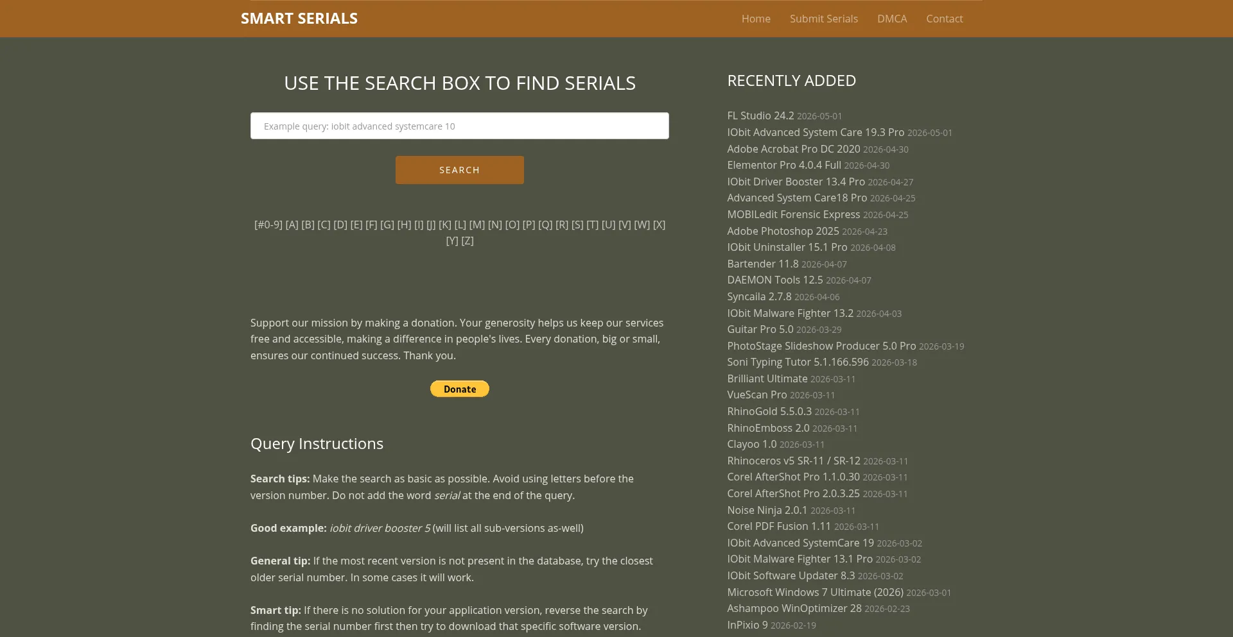This screenshot has height=637, width=1233.
Task: Open RhinoGold 5.5.0.3 entry
Action: click(769, 411)
